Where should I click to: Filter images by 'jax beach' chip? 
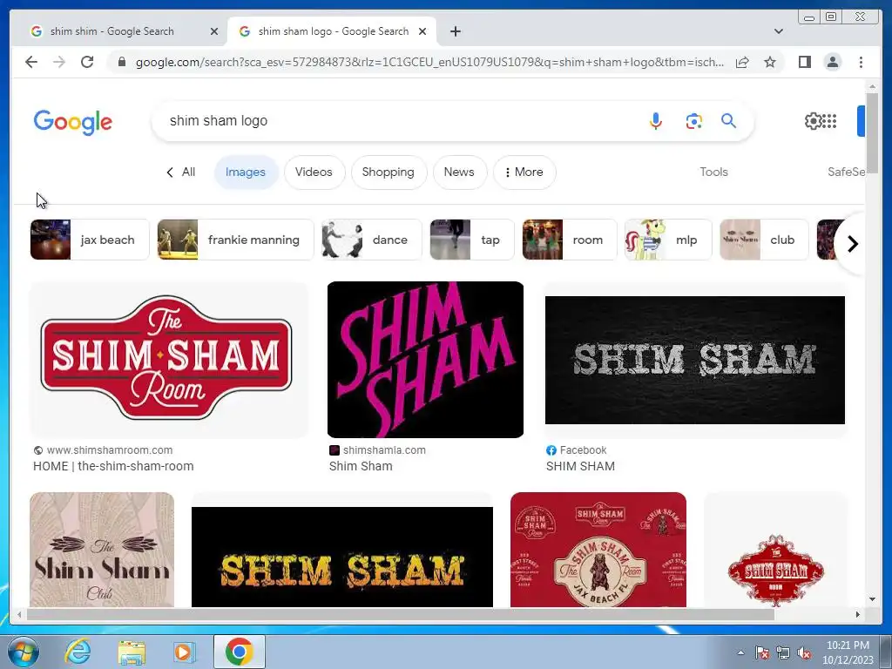90,240
